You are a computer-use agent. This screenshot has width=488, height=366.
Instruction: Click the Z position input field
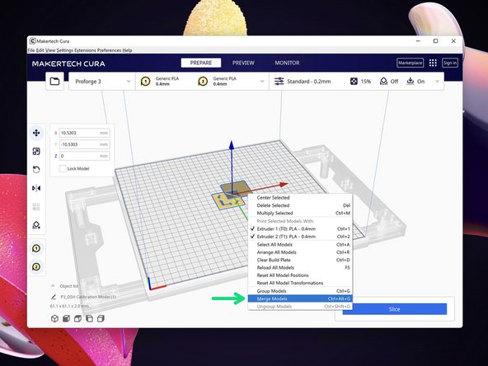pos(84,156)
